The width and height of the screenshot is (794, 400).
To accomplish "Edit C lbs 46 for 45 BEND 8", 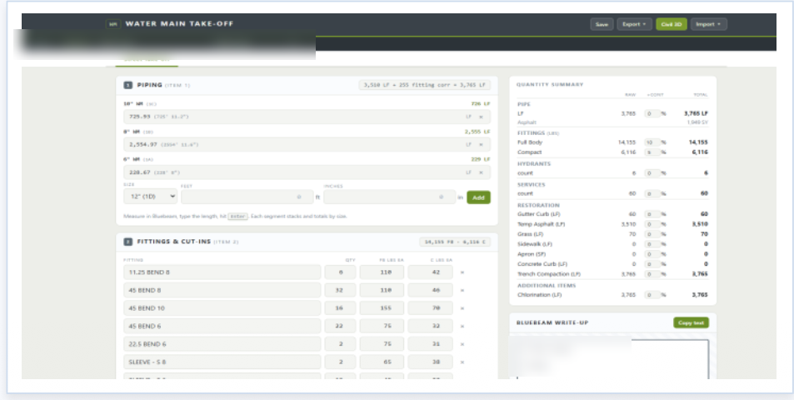I will (x=431, y=291).
